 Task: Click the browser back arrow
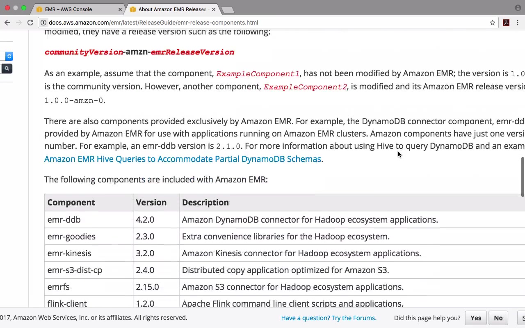pyautogui.click(x=7, y=23)
